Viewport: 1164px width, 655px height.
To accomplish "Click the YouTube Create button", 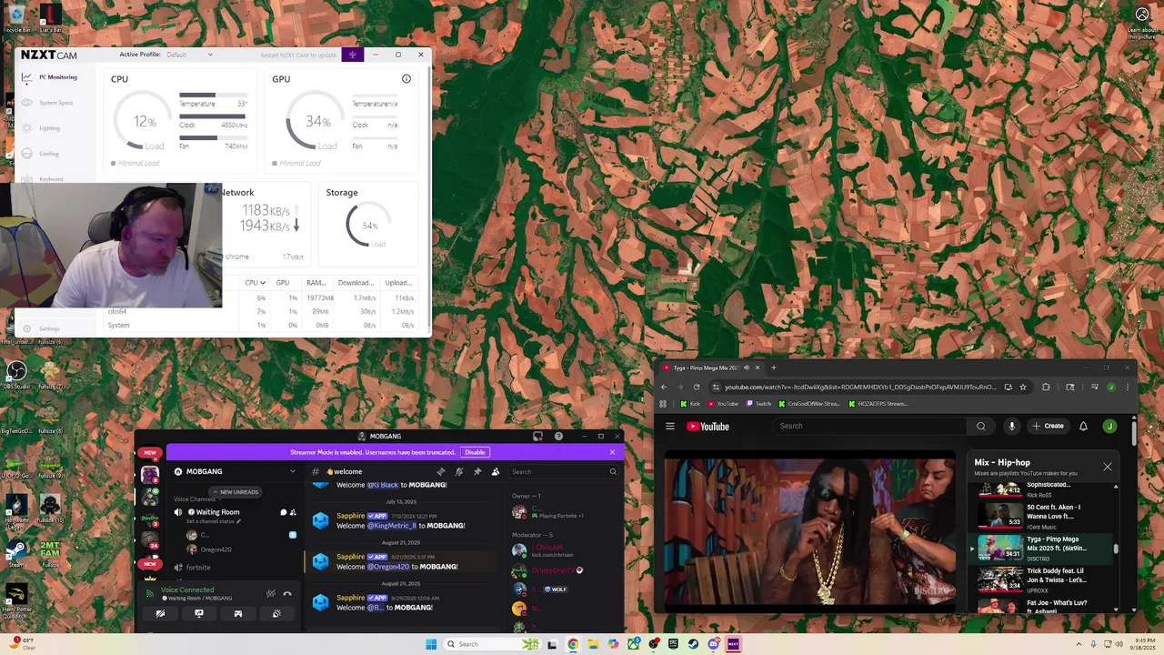I will (1048, 426).
